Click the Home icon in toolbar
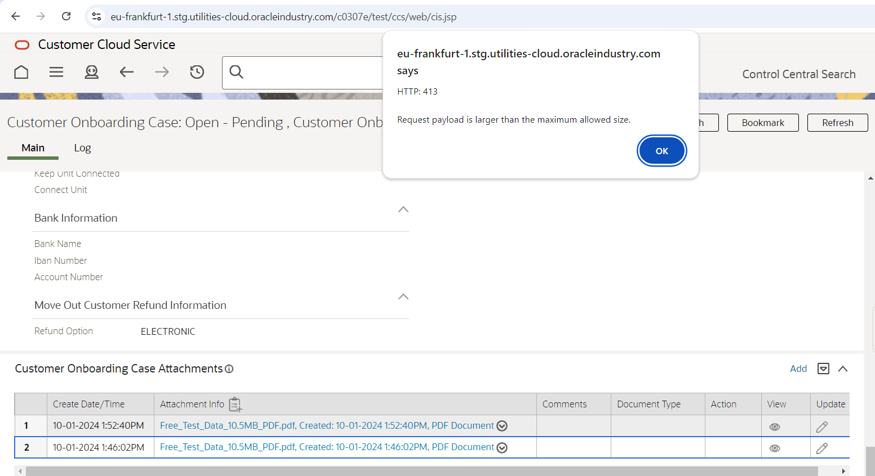Screen dimensions: 875x476 pos(21,72)
